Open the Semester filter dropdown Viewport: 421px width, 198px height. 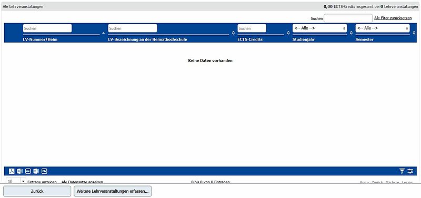click(x=383, y=28)
